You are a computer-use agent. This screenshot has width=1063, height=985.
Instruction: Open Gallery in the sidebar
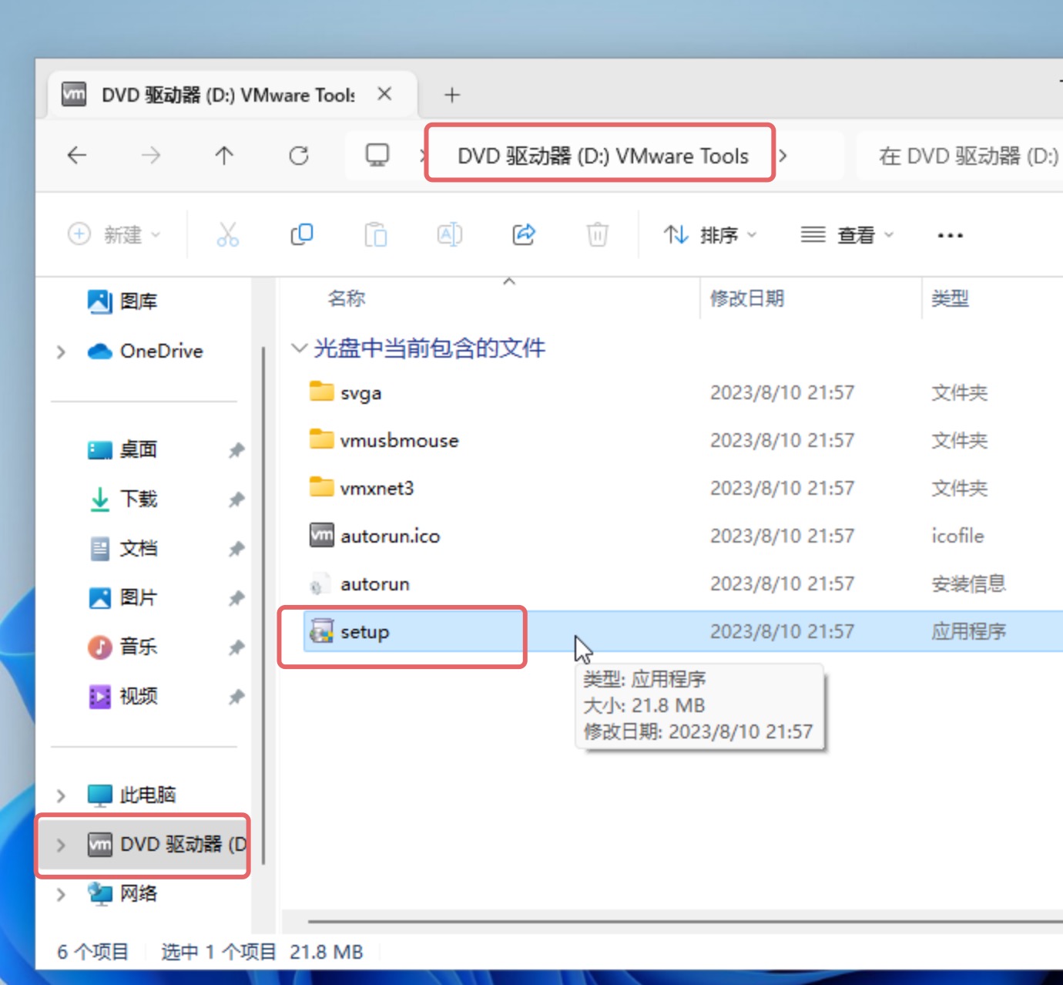pyautogui.click(x=122, y=301)
